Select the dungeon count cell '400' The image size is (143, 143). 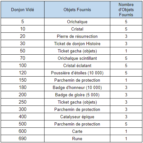tap(23, 117)
